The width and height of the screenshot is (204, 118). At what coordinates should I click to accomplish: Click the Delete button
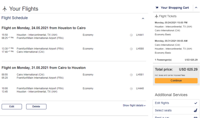(36, 106)
